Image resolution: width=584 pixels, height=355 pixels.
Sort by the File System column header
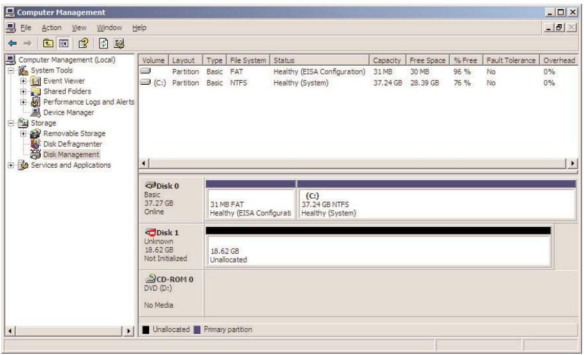click(x=248, y=60)
